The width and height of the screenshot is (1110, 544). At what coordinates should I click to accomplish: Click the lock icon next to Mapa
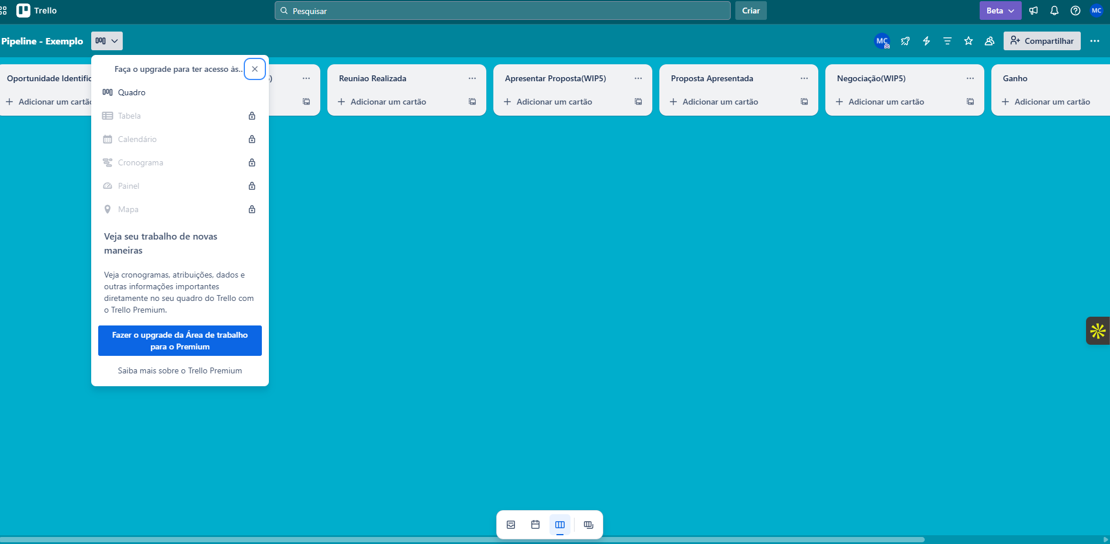click(252, 209)
